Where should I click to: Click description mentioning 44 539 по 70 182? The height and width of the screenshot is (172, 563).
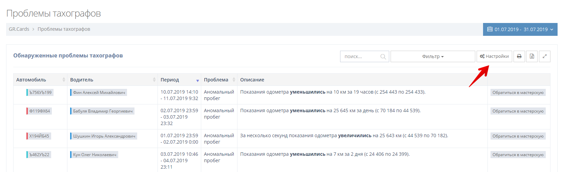coord(344,136)
